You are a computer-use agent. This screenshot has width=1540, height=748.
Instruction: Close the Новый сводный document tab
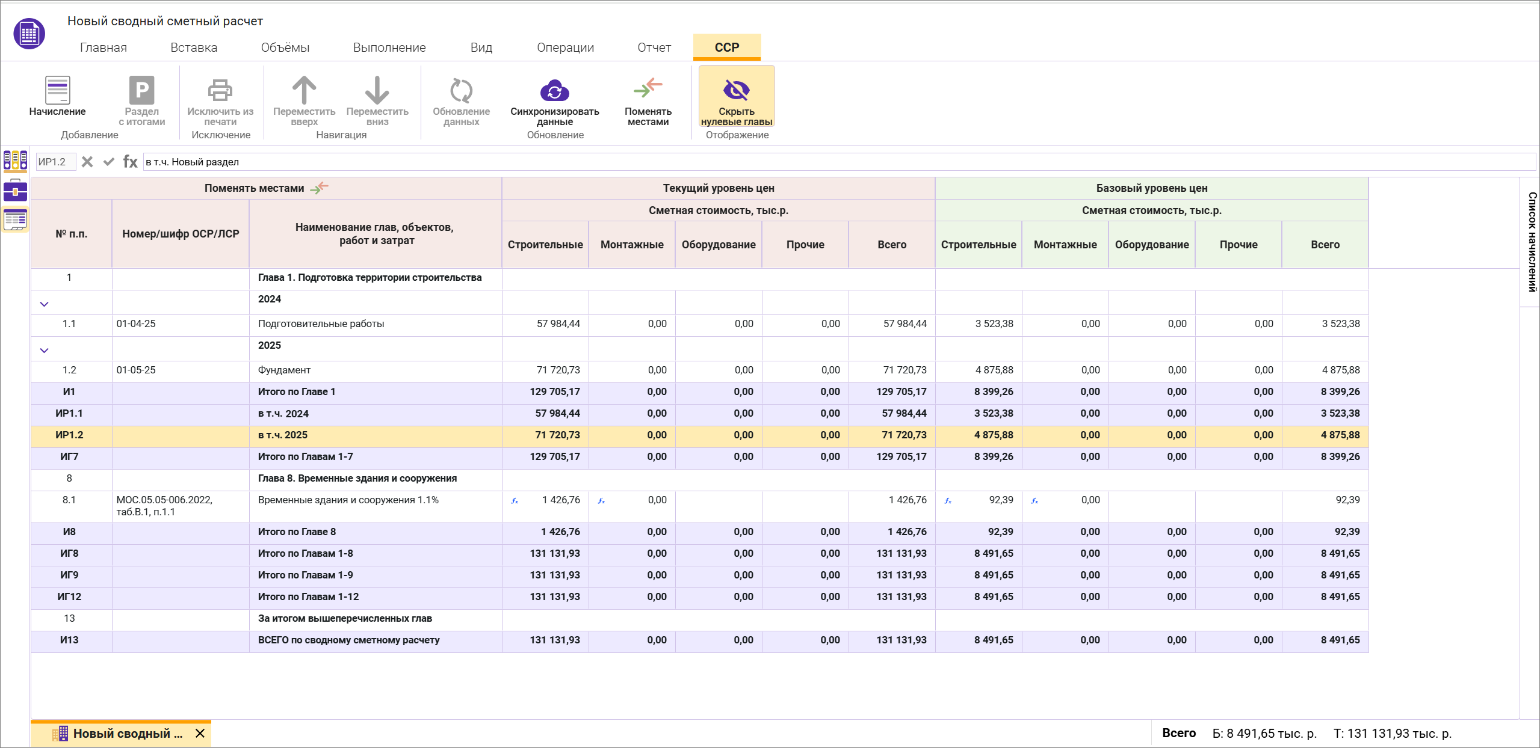coord(200,734)
